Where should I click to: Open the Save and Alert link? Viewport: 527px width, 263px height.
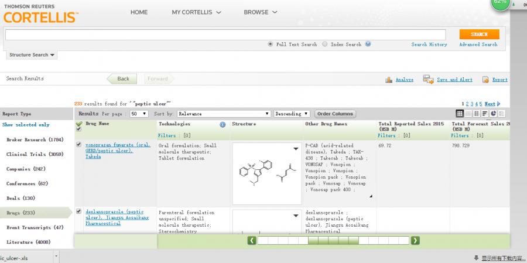[454, 80]
